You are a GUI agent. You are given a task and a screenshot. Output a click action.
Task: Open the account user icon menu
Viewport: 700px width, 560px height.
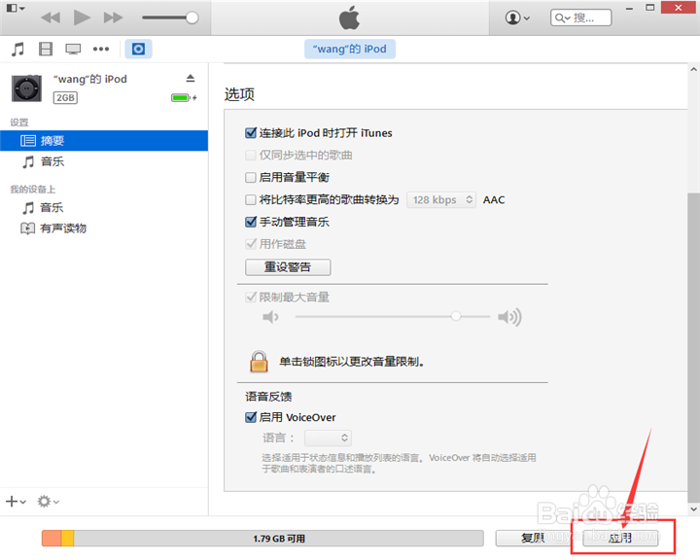pyautogui.click(x=517, y=17)
